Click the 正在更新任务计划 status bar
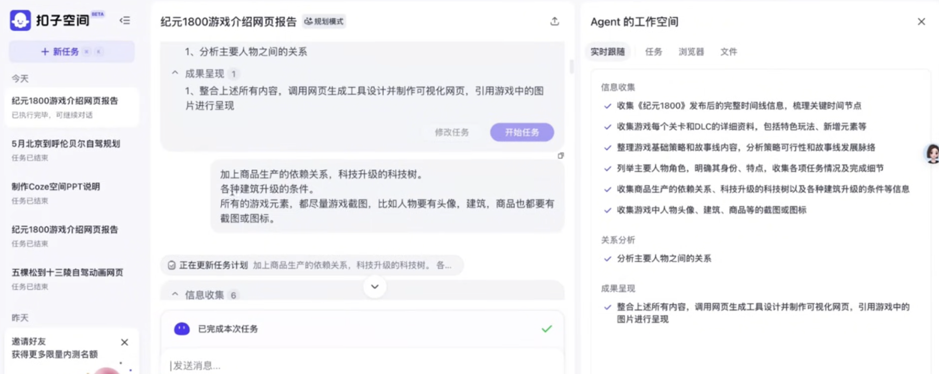Screen dimensions: 939x374 point(311,265)
